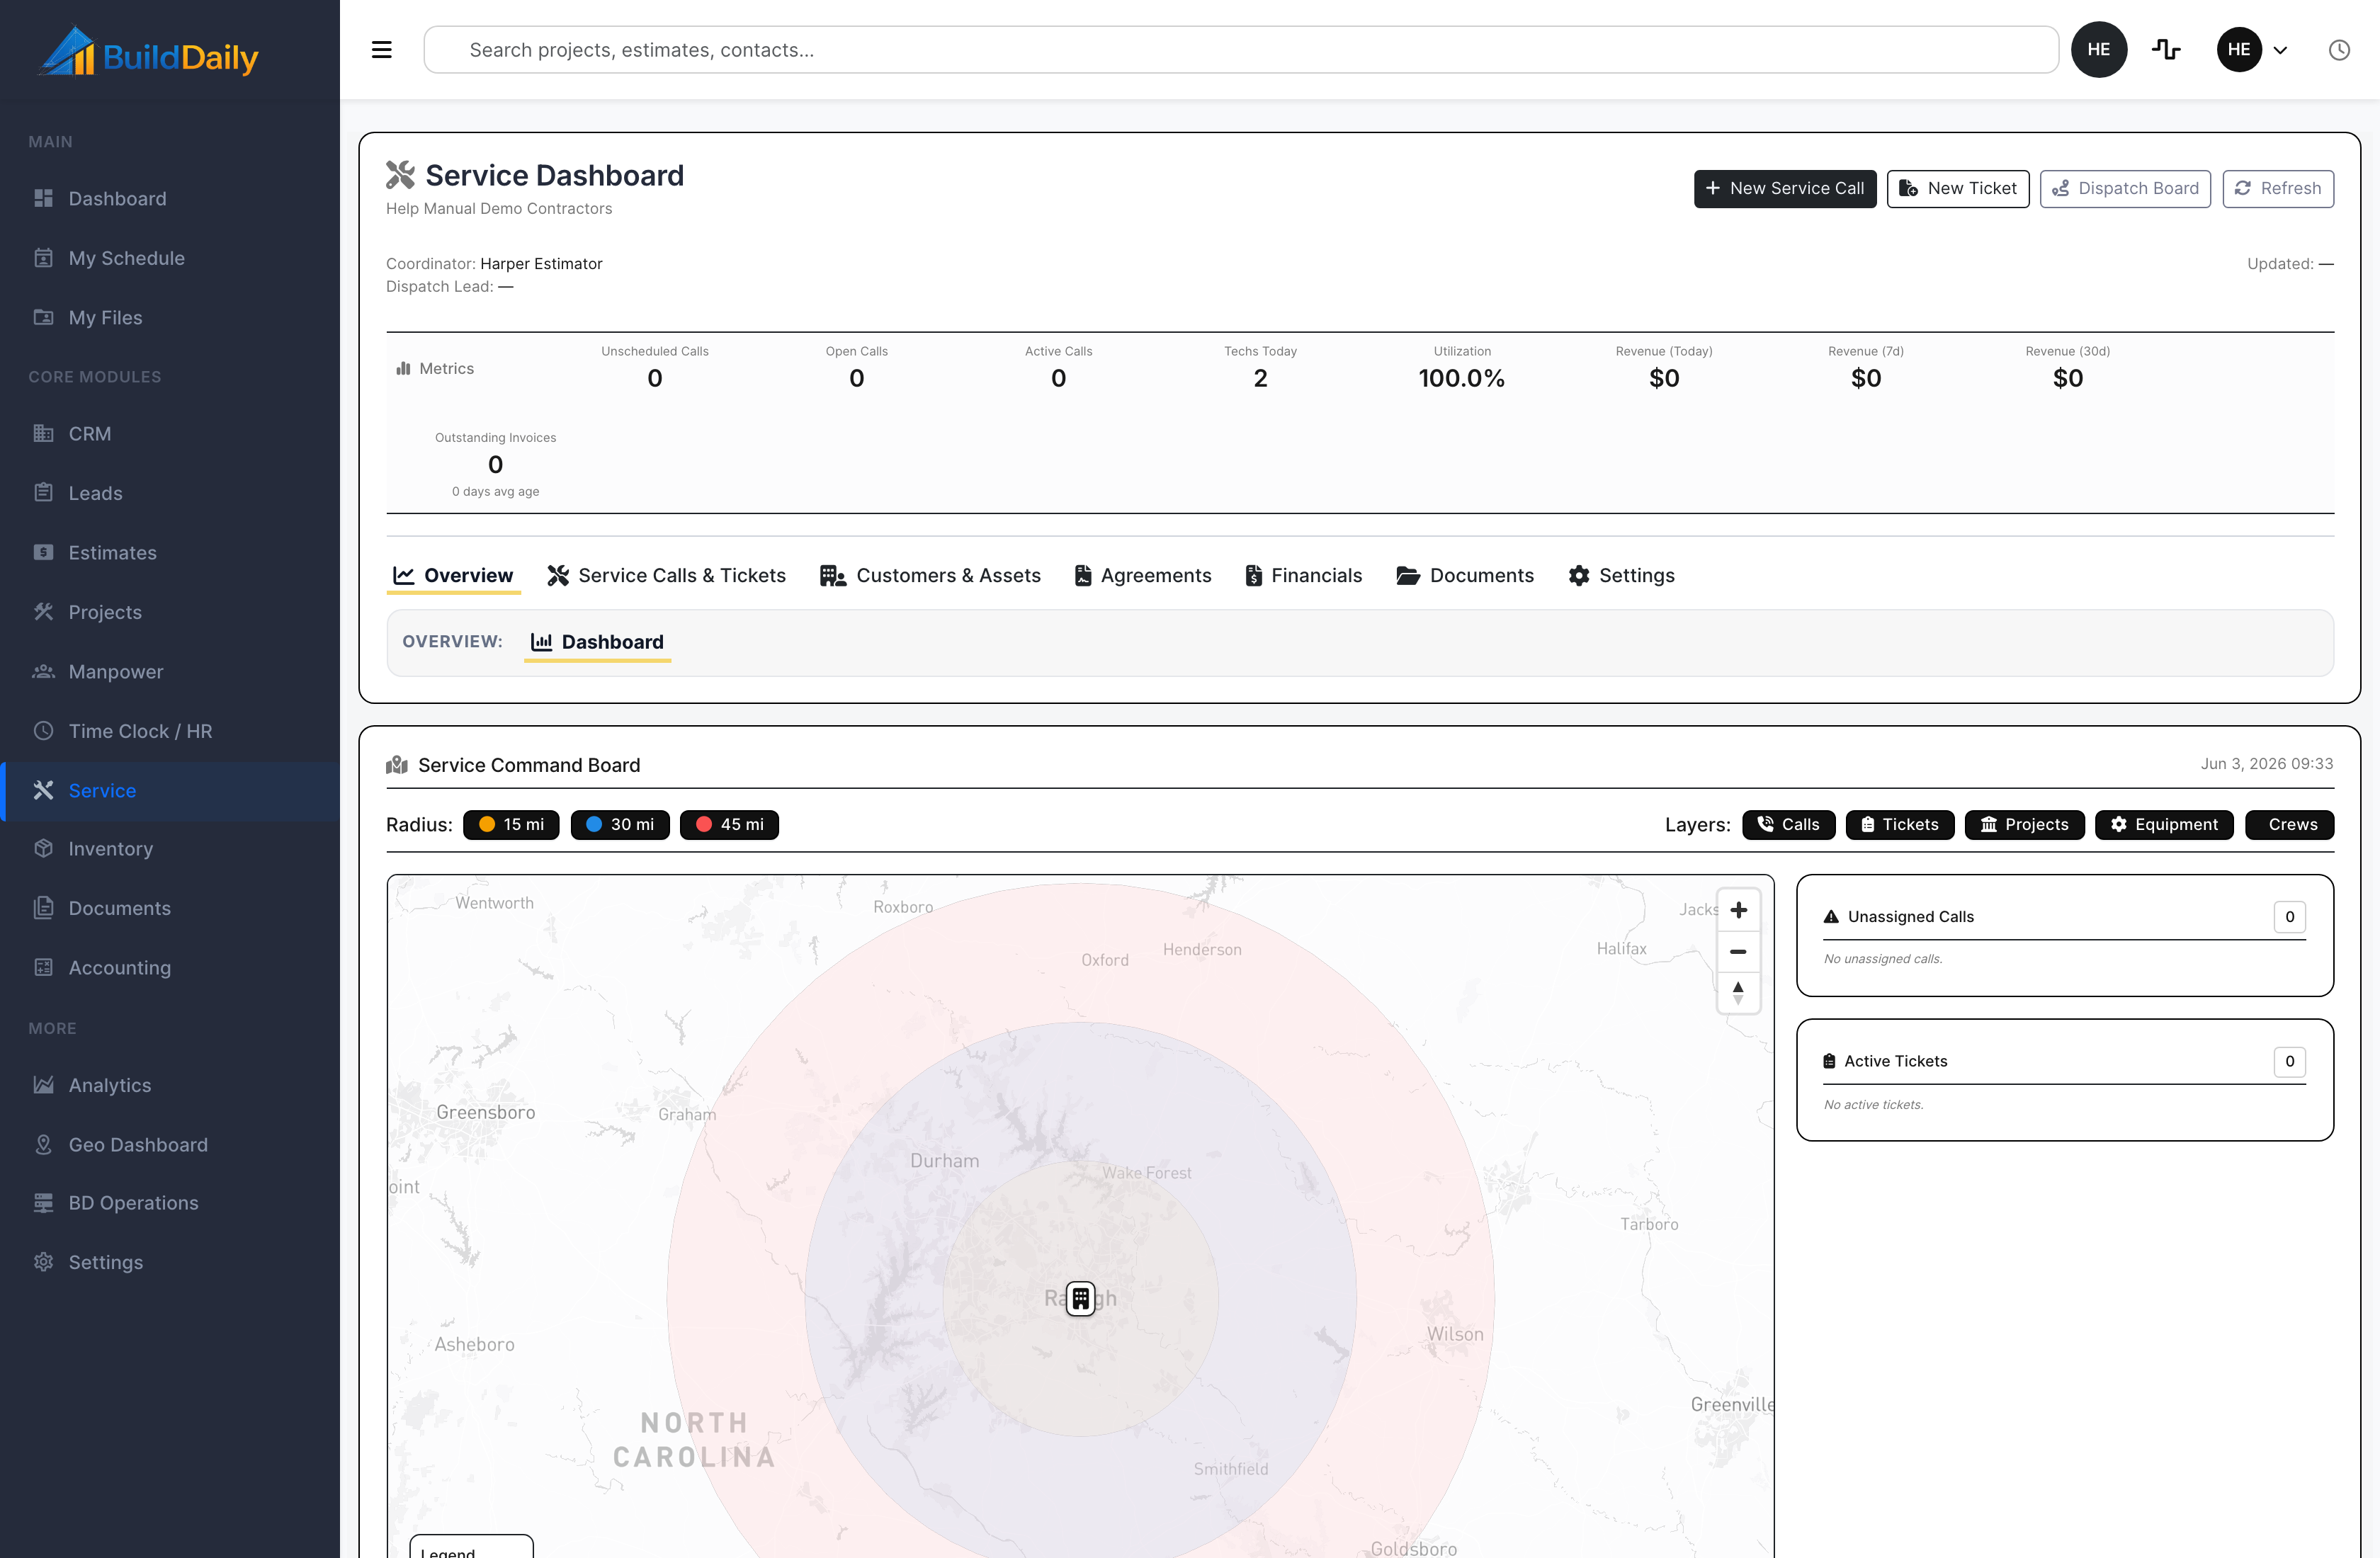Screen dimensions: 2380x1558
Task: Click the Active Tickets count badge
Action: [2290, 1061]
